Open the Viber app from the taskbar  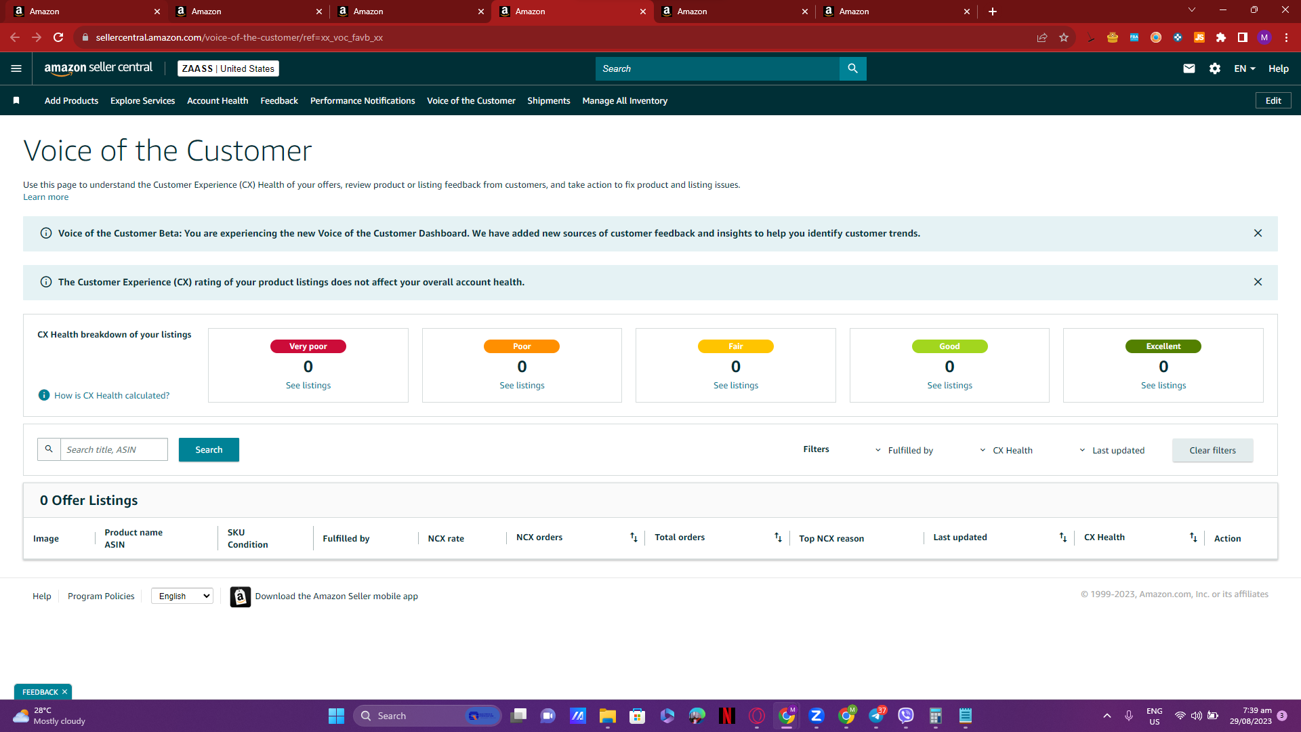(x=906, y=716)
